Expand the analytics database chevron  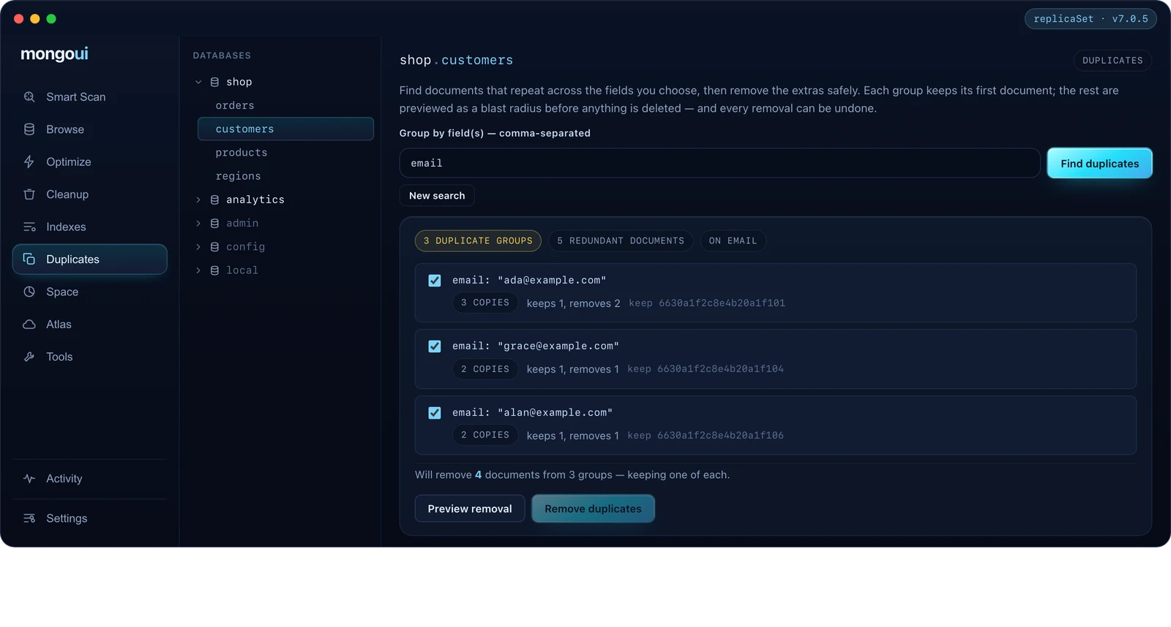click(x=198, y=199)
